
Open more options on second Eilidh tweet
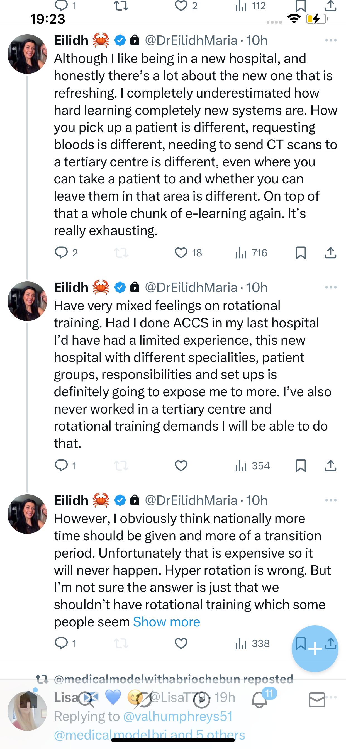(331, 287)
